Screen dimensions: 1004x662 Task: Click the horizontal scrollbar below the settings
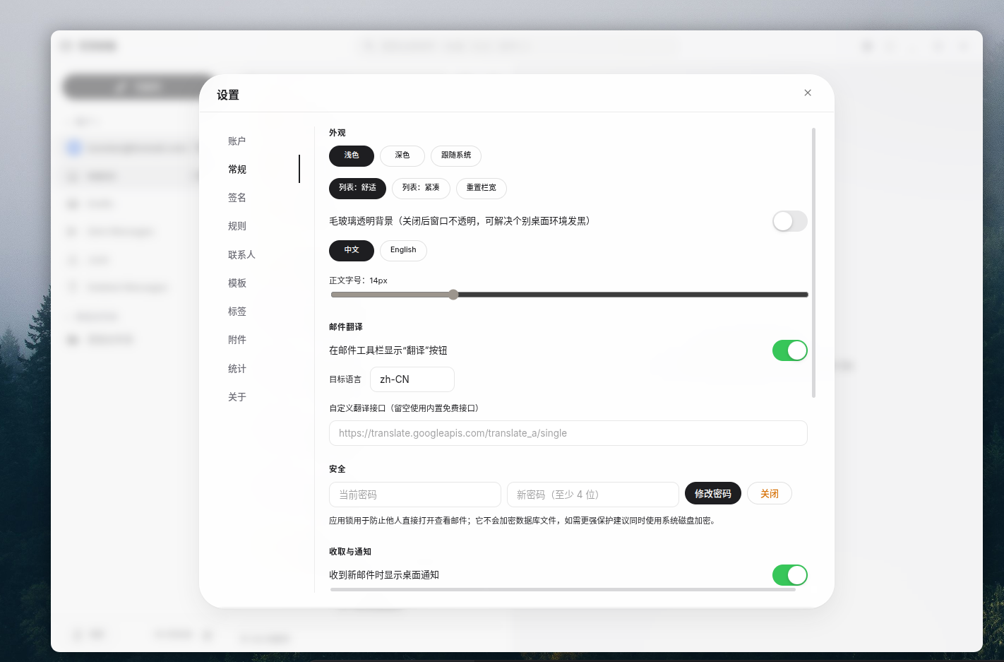coord(563,589)
